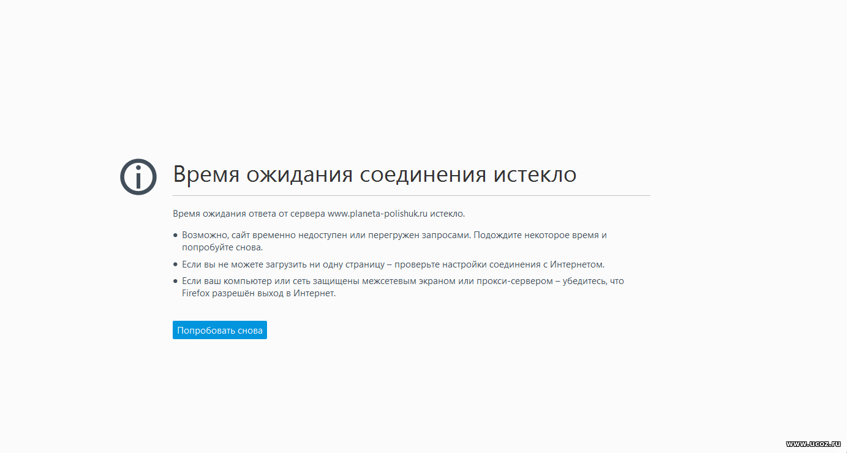Click the third bullet point marker
847x453 pixels.
[175, 281]
